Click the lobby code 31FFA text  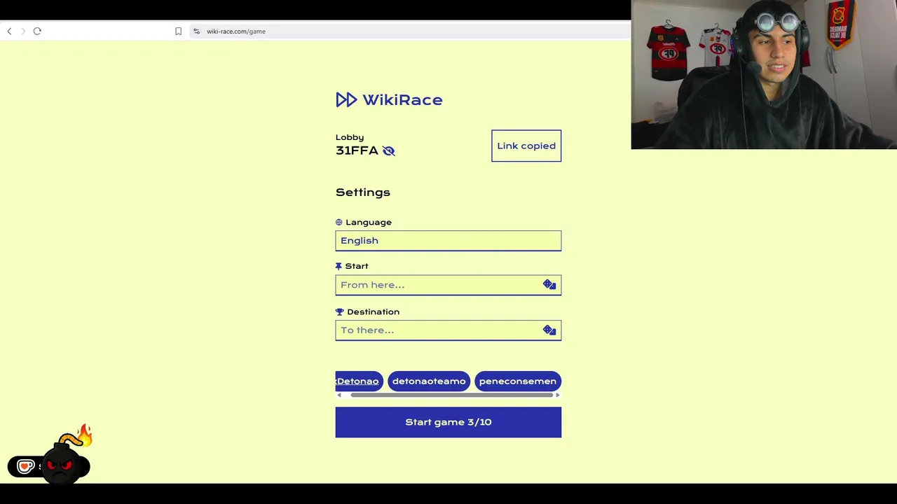[x=357, y=150]
